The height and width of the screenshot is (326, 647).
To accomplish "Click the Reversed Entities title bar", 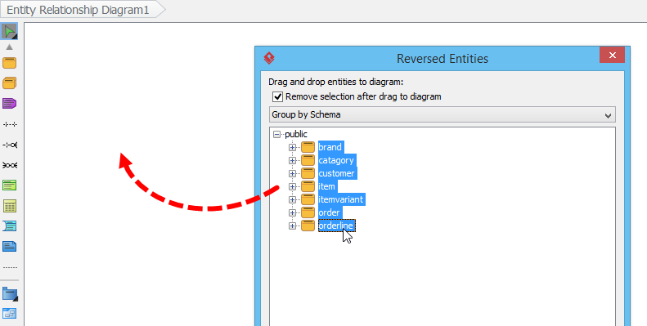I will (x=443, y=59).
